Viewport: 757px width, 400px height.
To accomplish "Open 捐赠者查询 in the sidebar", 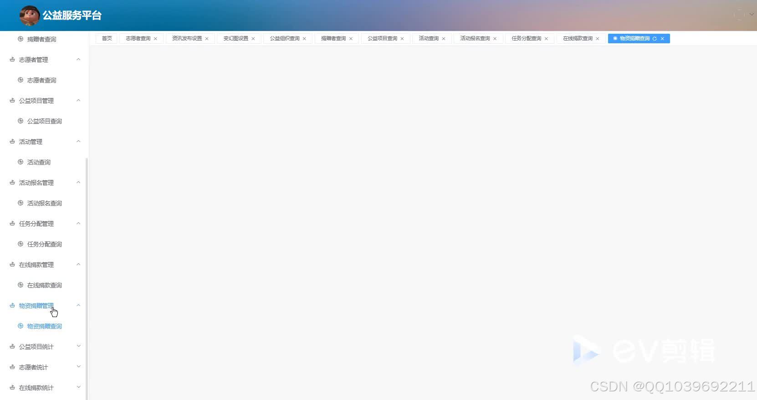I will click(41, 39).
